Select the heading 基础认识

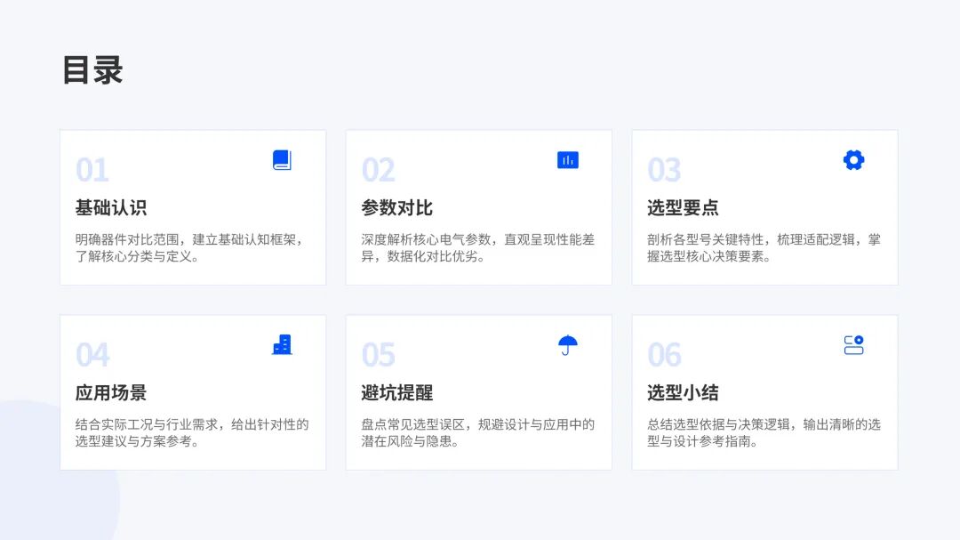pos(111,208)
